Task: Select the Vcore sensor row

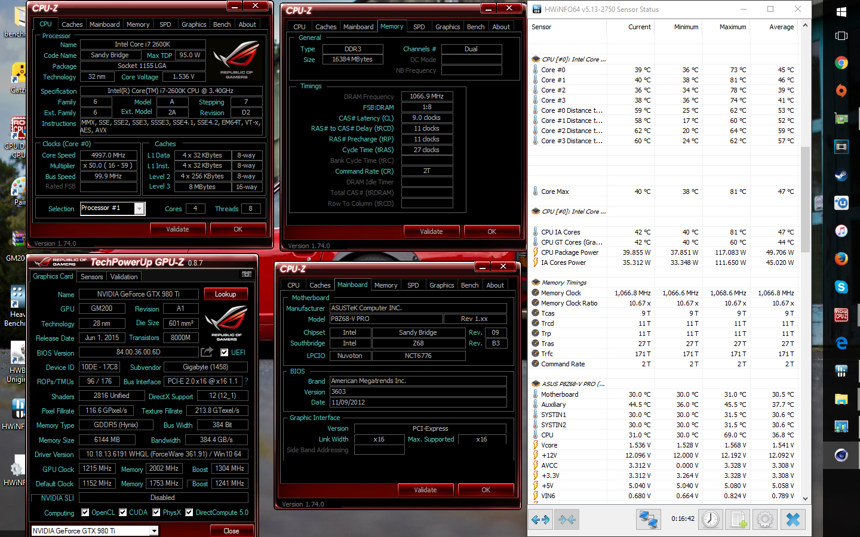Action: [665, 445]
